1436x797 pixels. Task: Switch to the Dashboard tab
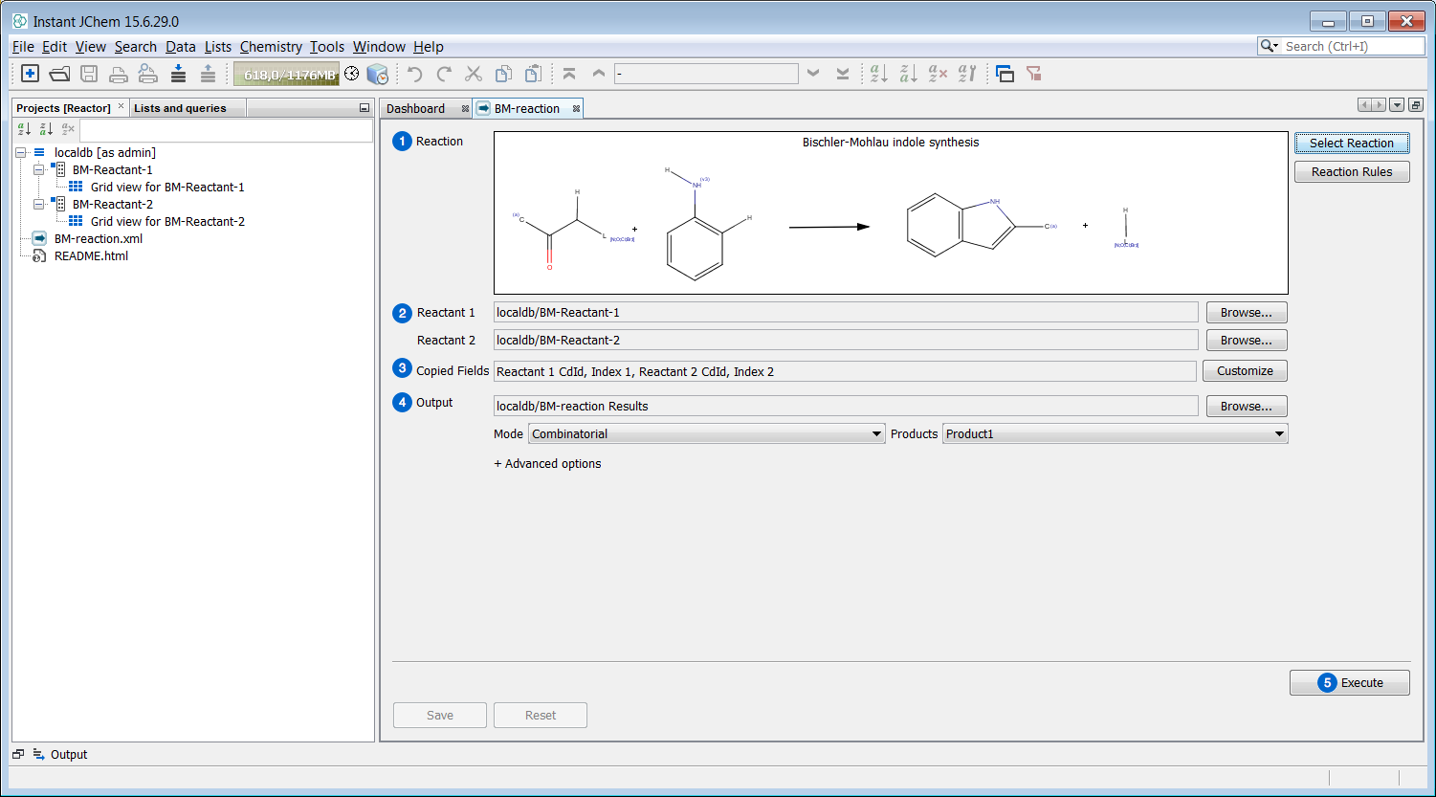tap(416, 109)
